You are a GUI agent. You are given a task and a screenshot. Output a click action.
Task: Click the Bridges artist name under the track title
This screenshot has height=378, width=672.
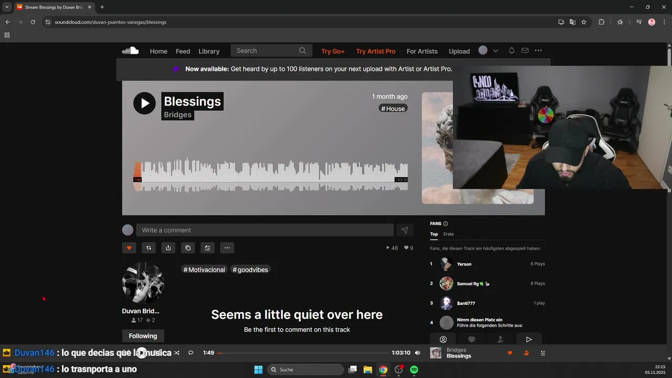[177, 115]
